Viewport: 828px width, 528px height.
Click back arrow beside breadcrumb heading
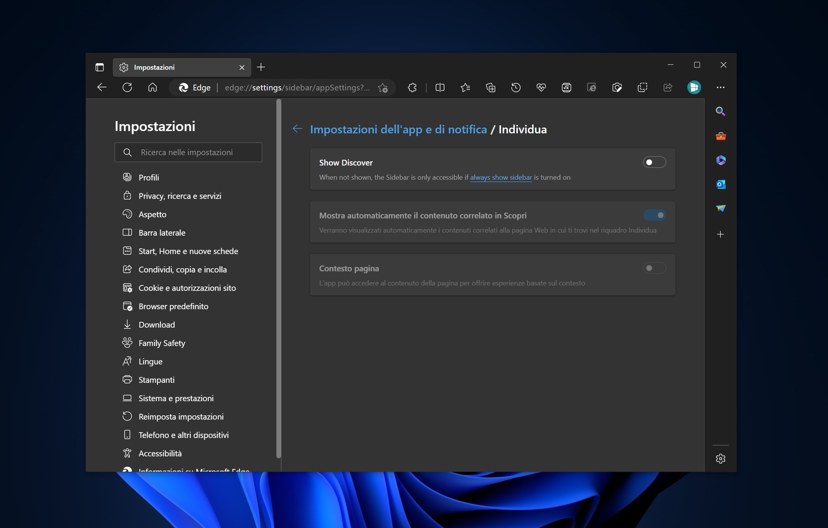point(297,129)
